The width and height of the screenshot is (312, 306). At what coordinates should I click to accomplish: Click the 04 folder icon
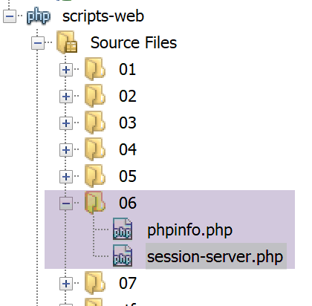point(95,149)
